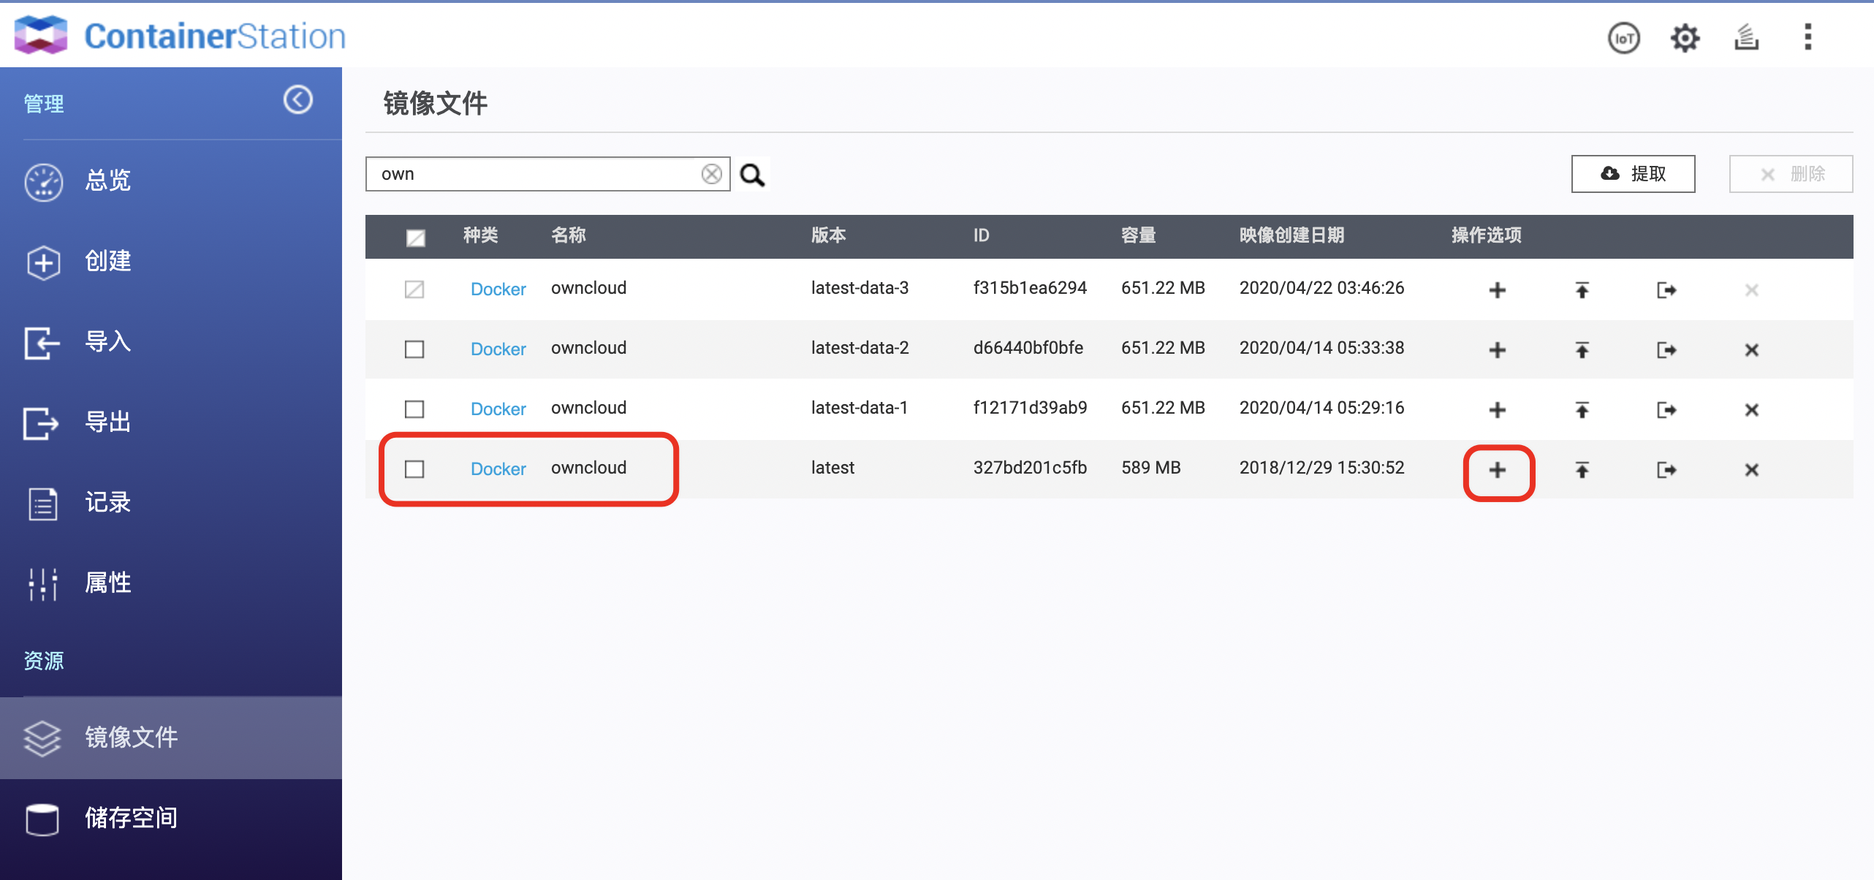Viewport: 1874px width, 880px height.
Task: Click the ContainerStation logo
Action: [180, 36]
